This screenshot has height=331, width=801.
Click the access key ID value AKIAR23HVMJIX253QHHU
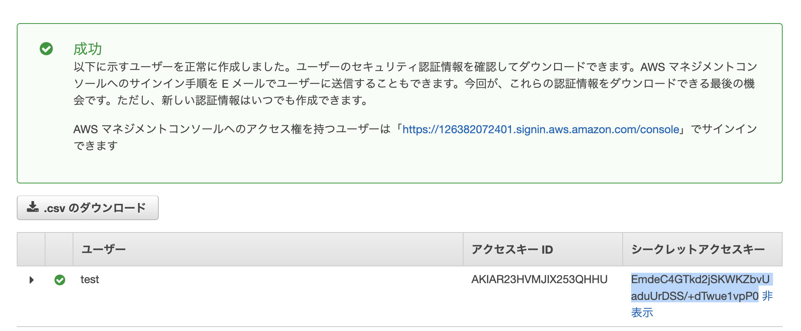(539, 280)
